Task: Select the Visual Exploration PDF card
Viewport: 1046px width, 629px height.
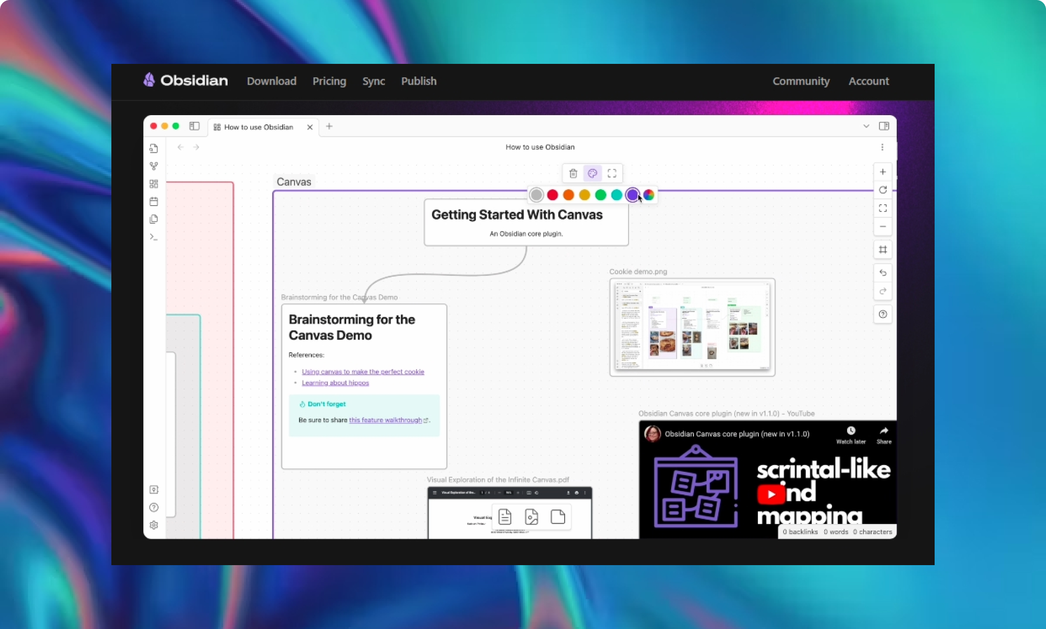Action: coord(509,513)
